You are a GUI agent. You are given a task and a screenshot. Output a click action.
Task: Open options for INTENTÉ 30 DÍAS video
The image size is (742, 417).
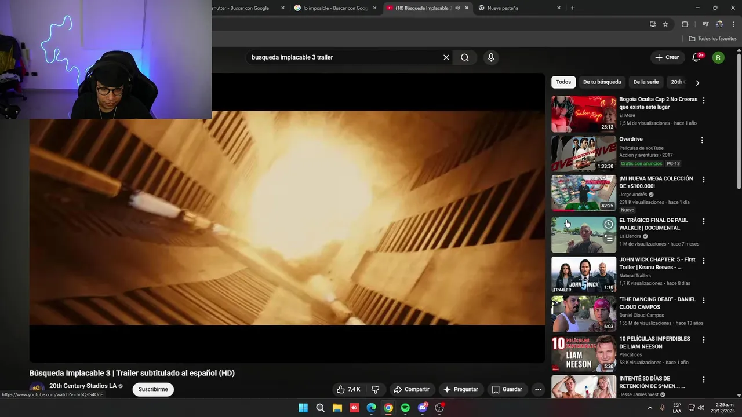[704, 379]
